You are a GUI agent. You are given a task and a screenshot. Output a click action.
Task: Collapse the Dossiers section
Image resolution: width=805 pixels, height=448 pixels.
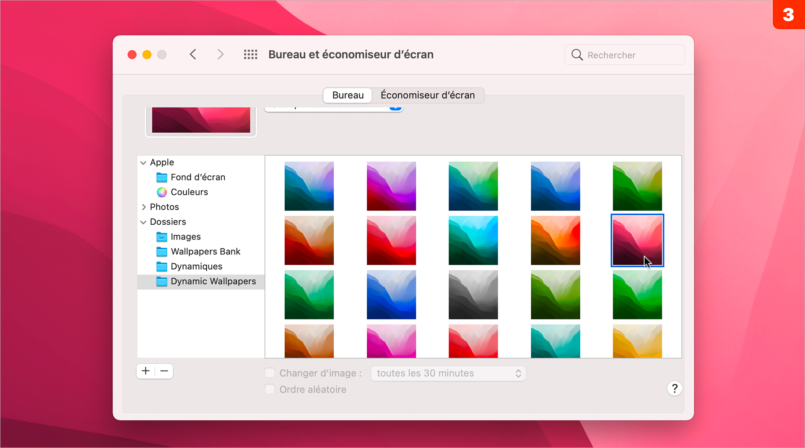(143, 222)
